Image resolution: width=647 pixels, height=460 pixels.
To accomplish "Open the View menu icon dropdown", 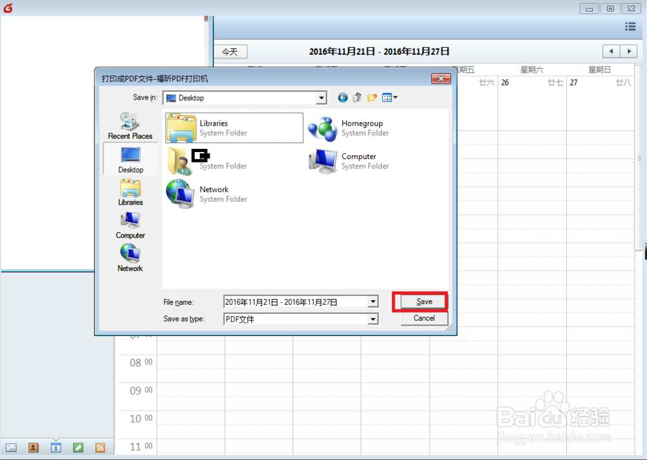I will 389,98.
